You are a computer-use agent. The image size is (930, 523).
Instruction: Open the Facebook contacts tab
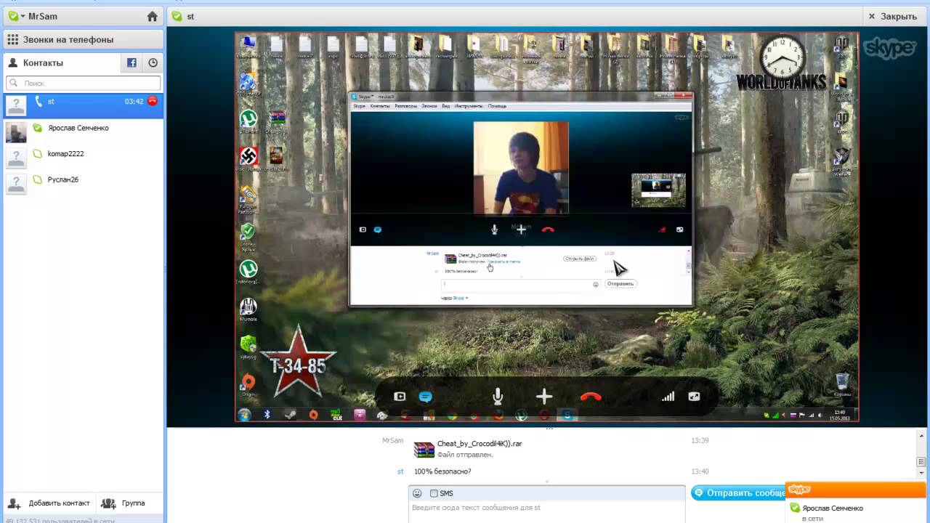pos(132,63)
